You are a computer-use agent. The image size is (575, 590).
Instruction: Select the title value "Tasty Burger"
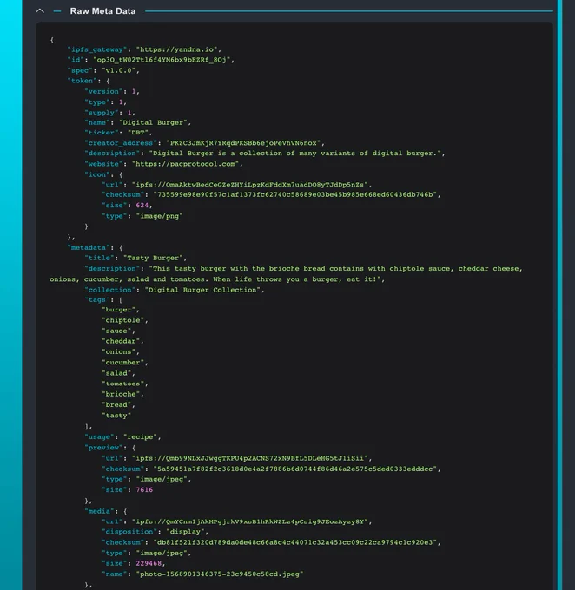point(153,259)
